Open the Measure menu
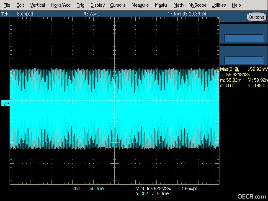This screenshot has width=268, height=201. click(140, 5)
